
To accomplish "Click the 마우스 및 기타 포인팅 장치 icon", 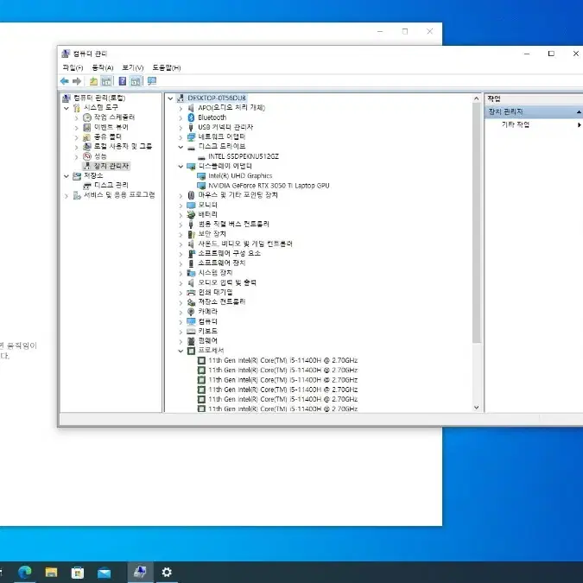I will [191, 195].
